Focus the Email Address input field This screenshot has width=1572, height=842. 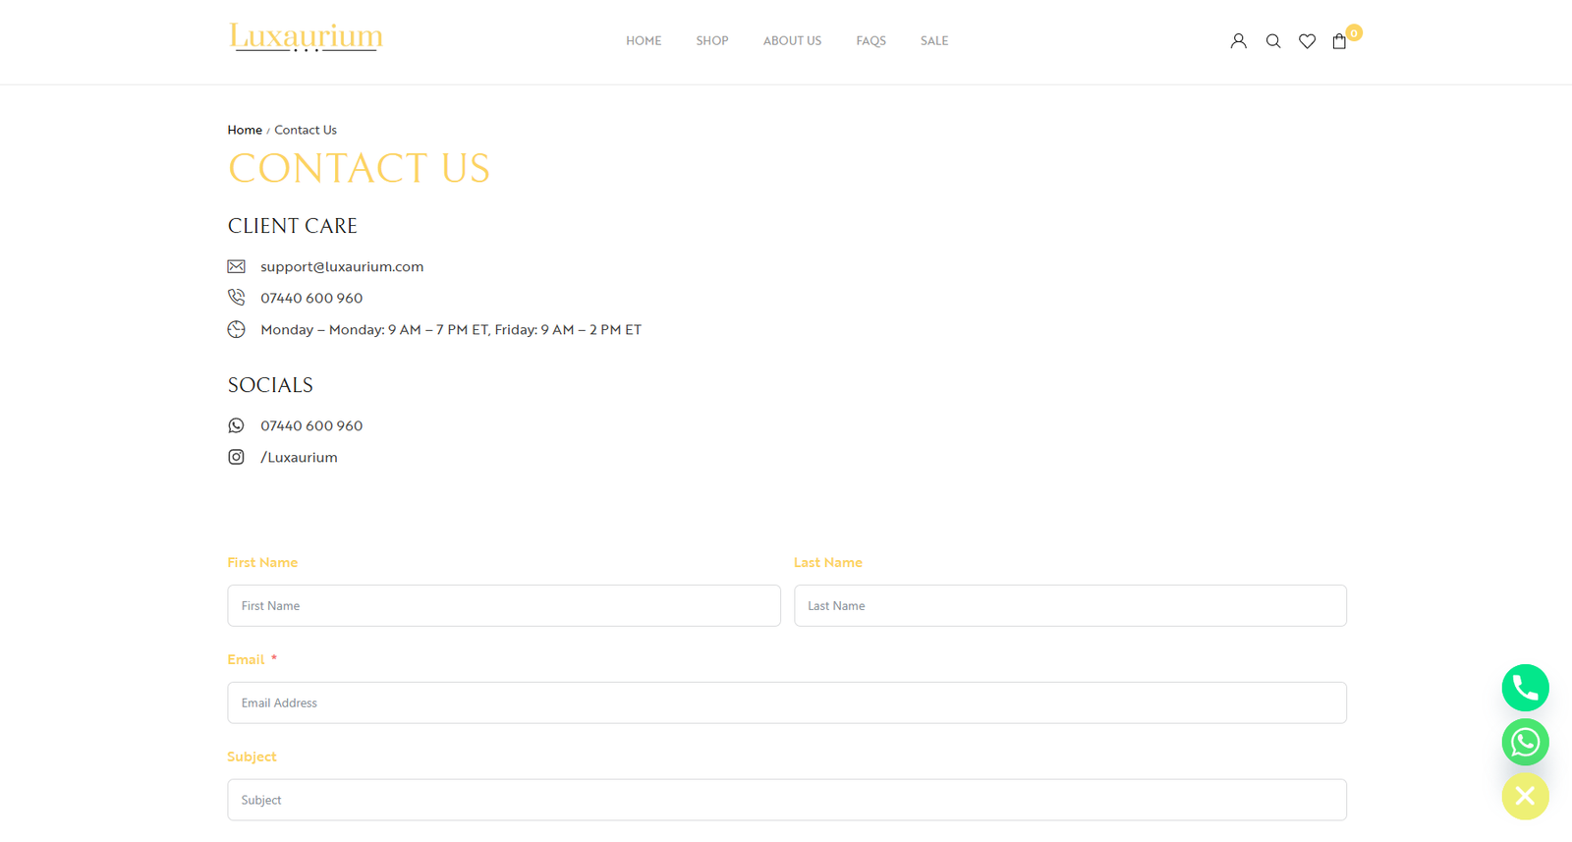pyautogui.click(x=787, y=702)
